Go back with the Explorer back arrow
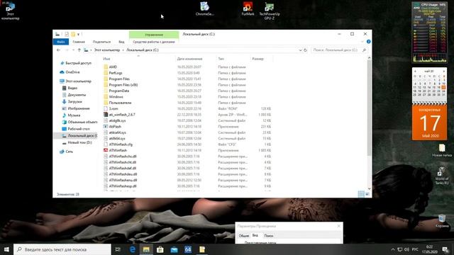454x255 pixels. click(x=58, y=50)
